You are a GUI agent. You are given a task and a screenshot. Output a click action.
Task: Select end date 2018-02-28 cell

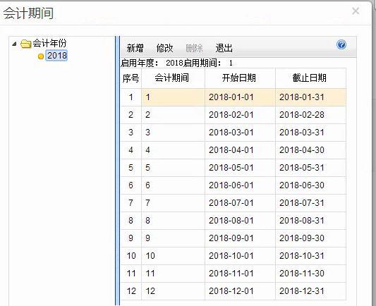click(x=310, y=115)
